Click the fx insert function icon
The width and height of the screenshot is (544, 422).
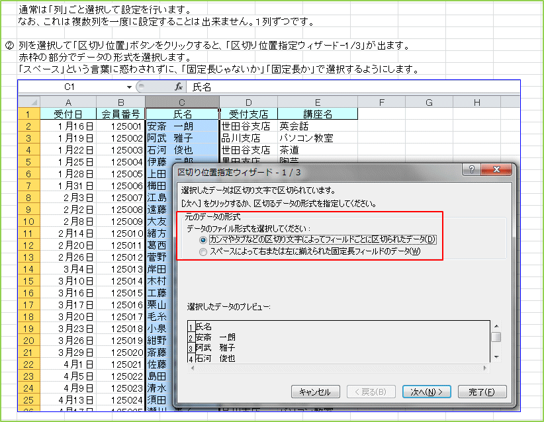(179, 87)
